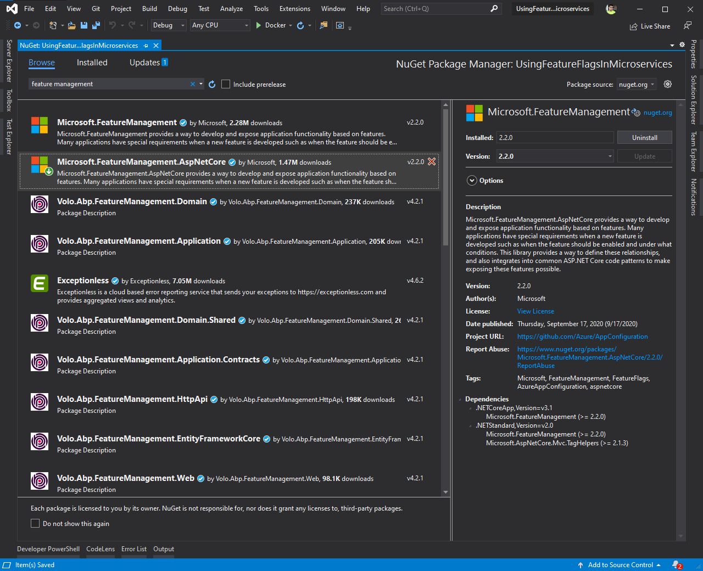Click the Undo arrow icon
Screen dimensions: 703x571
coord(113,25)
